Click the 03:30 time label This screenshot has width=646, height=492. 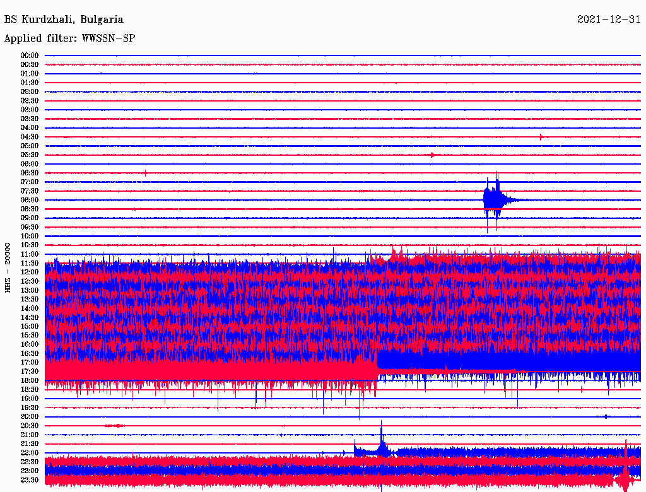coord(30,119)
